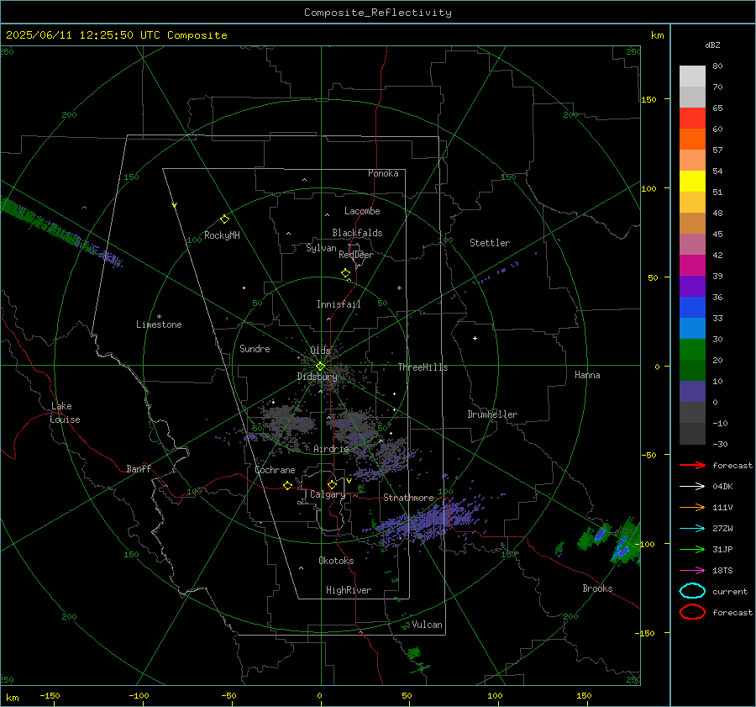
Task: Click the cyan current ellipse legend icon
Action: (692, 591)
